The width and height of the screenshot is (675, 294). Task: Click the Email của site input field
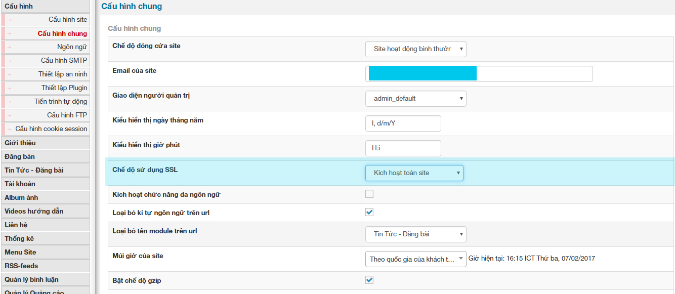click(x=479, y=74)
